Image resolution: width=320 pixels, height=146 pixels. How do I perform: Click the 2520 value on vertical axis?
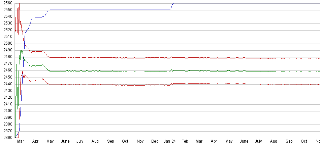(x=6, y=30)
